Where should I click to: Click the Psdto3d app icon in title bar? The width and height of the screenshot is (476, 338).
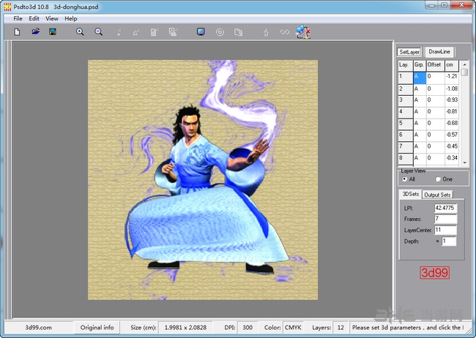[x=7, y=7]
